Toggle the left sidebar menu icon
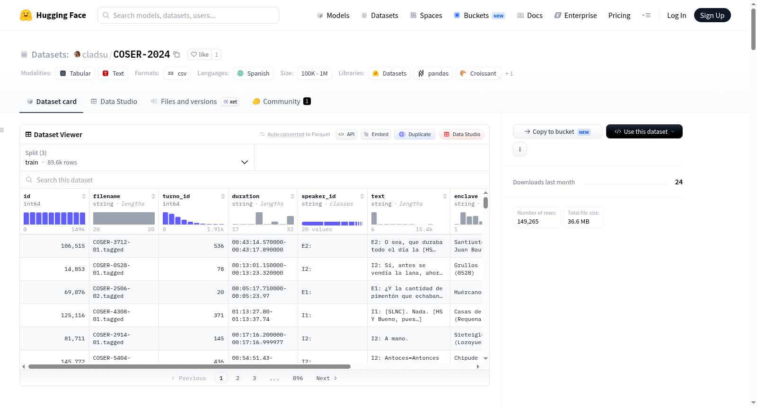Screen dimensions: 757x407 point(2,130)
